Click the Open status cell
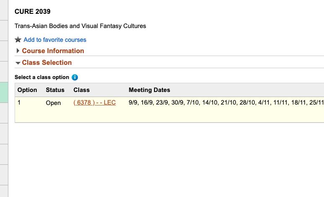This screenshot has width=324, height=197. tap(53, 103)
